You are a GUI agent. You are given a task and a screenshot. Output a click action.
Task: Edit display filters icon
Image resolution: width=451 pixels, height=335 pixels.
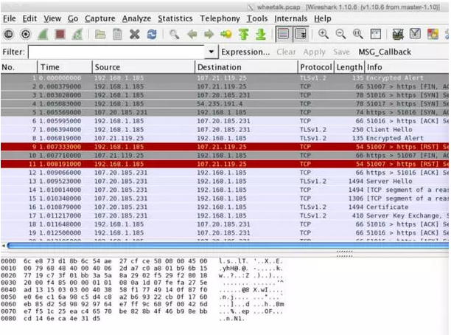click(x=415, y=34)
